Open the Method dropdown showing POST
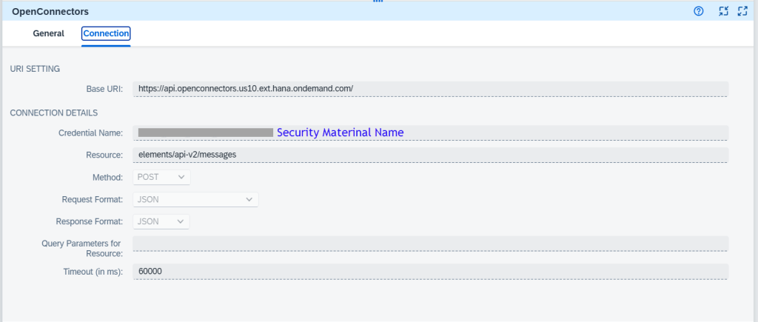Screen dimensions: 758x322 tap(162, 177)
